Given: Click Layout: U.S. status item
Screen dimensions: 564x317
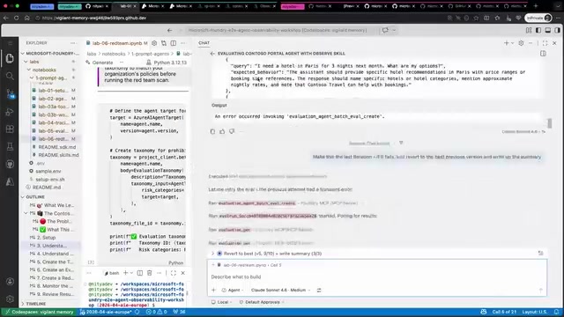Looking at the screenshot, I should [x=535, y=312].
